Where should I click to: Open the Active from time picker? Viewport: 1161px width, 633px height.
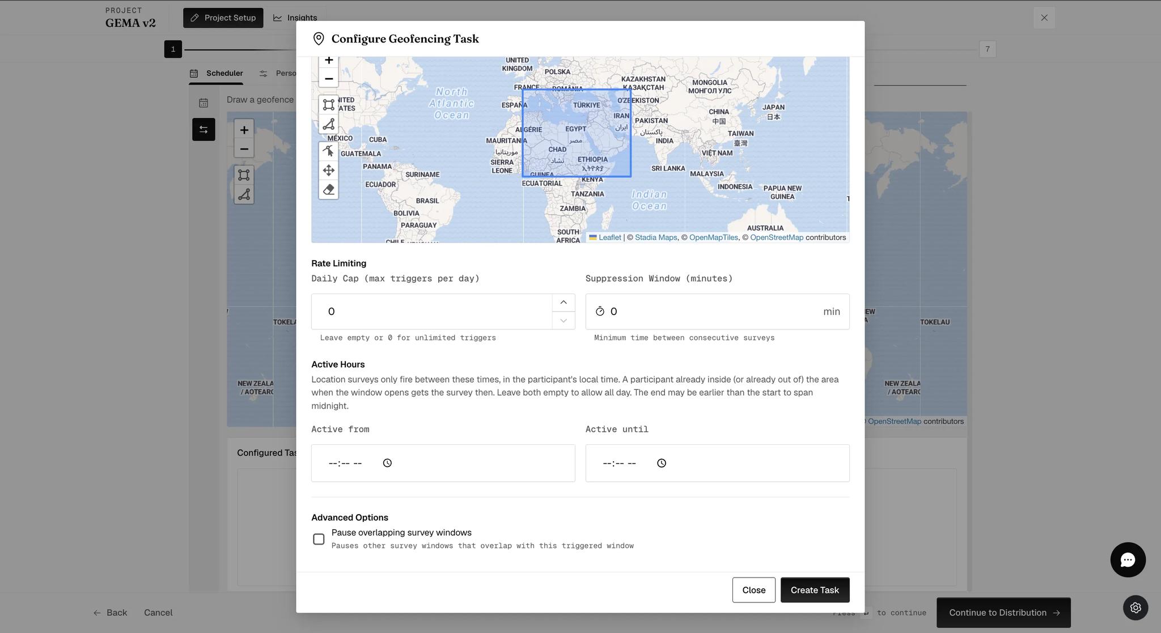(x=387, y=463)
